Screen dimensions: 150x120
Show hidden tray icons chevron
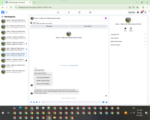[x=131, y=113]
